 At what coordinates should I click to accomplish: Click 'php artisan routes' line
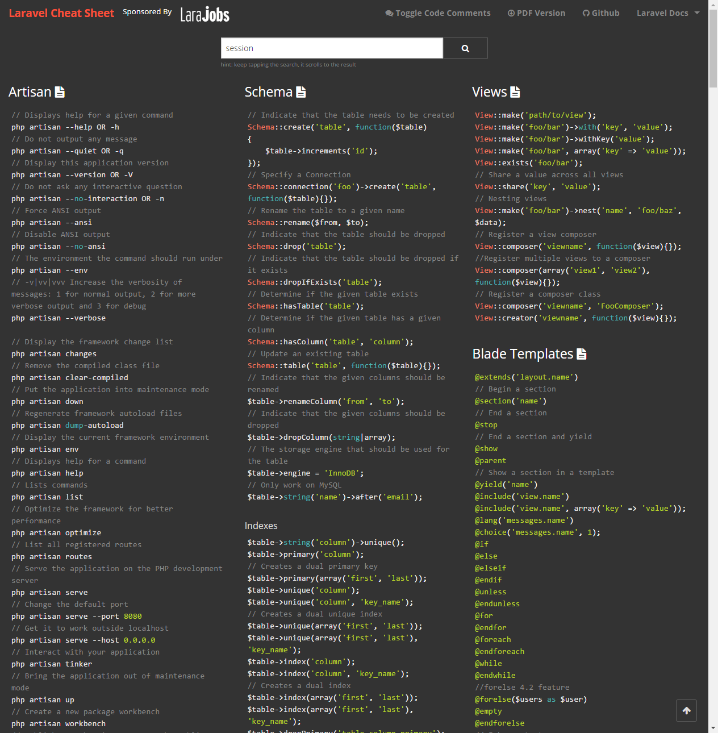[x=52, y=557]
